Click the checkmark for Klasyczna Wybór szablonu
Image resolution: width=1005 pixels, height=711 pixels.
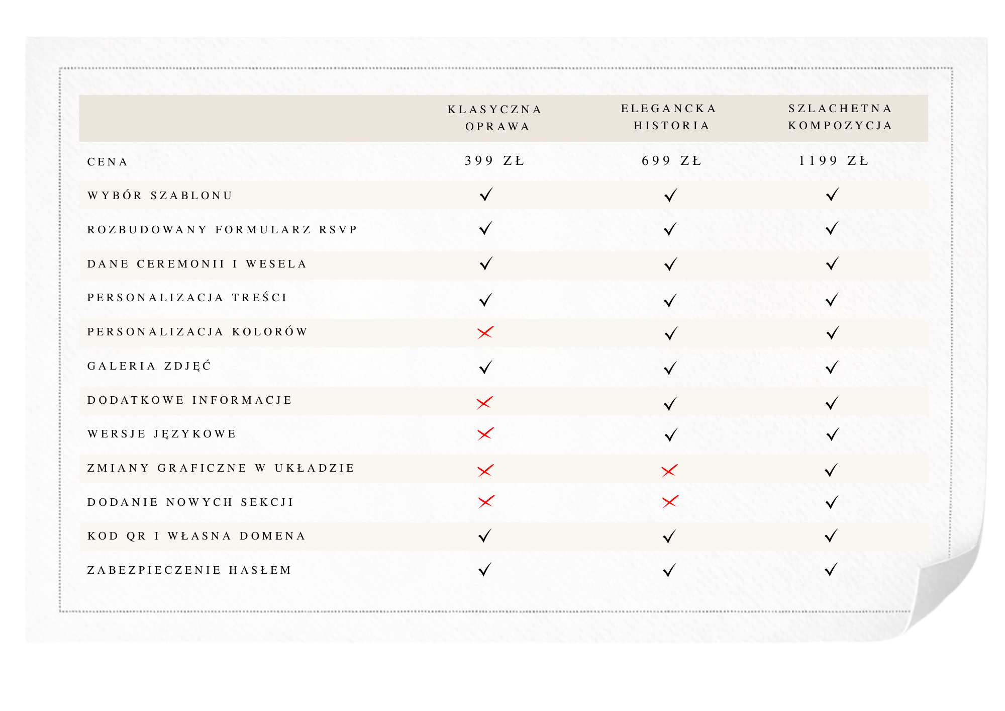[486, 195]
